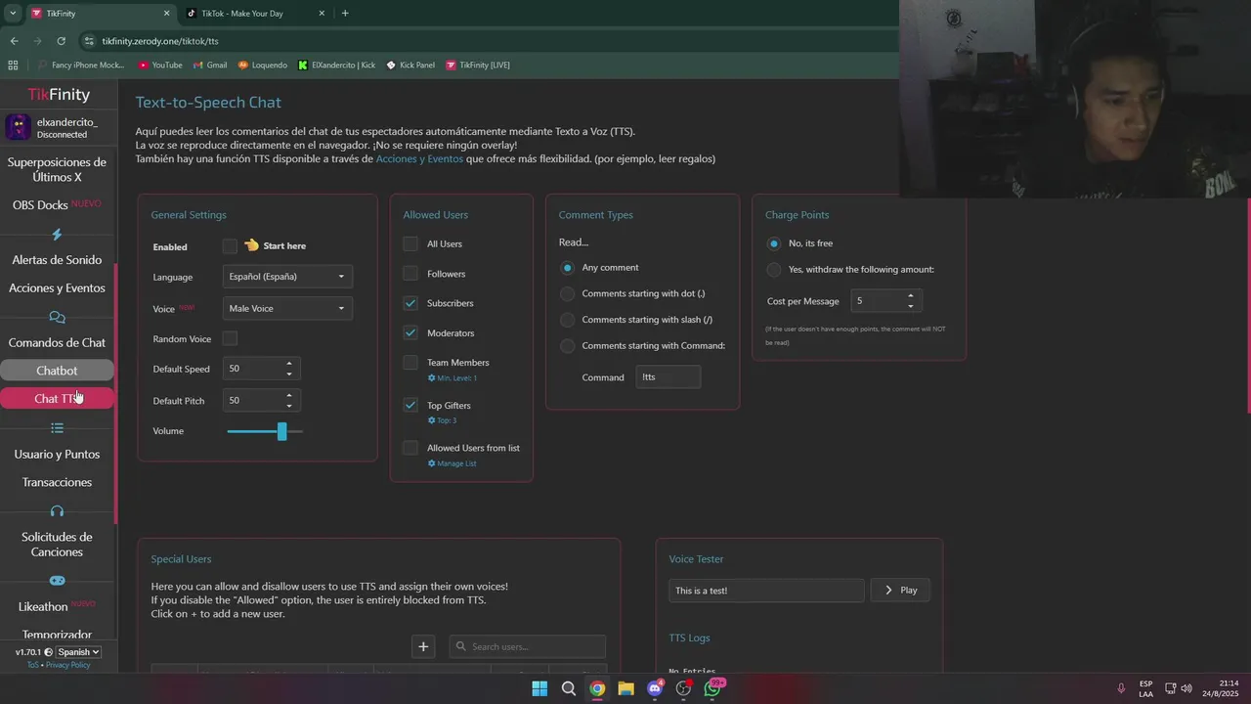Viewport: 1251px width, 704px height.
Task: Open Alertas de Sonido in sidebar
Action: (x=57, y=260)
